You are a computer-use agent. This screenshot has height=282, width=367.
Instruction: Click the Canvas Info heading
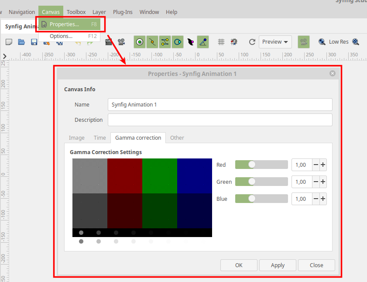tap(79, 89)
